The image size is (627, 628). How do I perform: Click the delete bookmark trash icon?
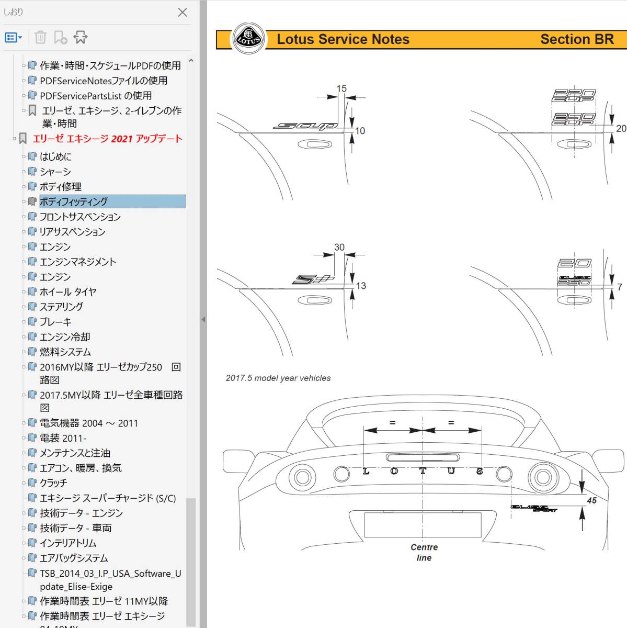pos(40,37)
